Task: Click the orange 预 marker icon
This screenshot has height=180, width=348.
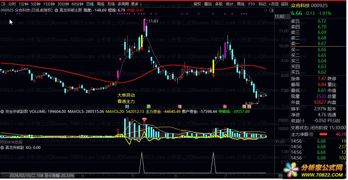Action: pos(249,106)
